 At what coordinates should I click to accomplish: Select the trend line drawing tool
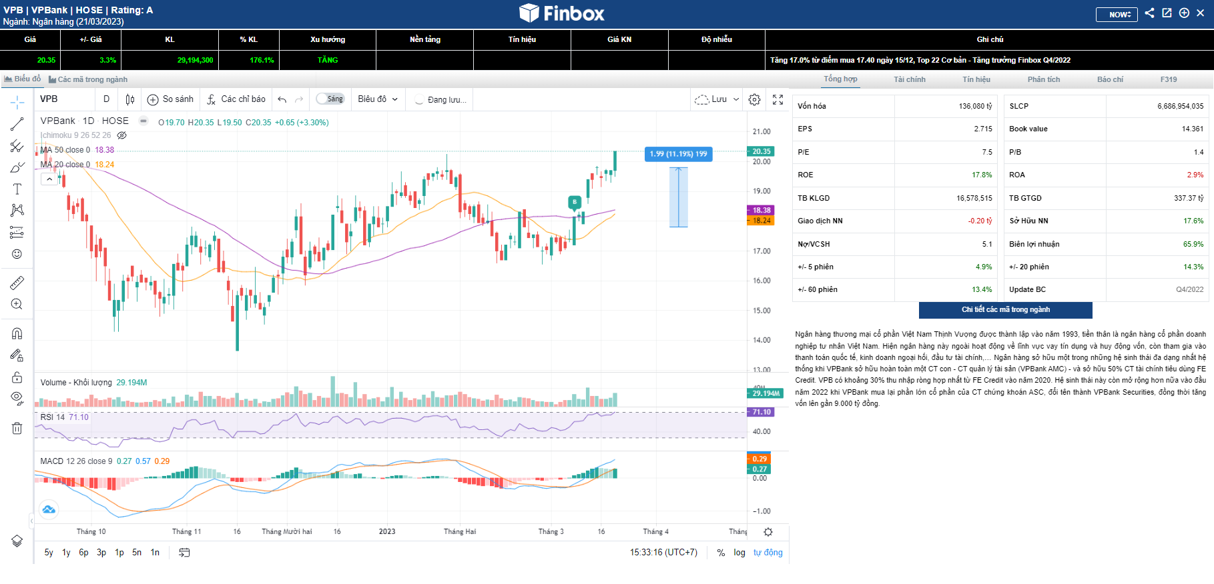coord(17,124)
